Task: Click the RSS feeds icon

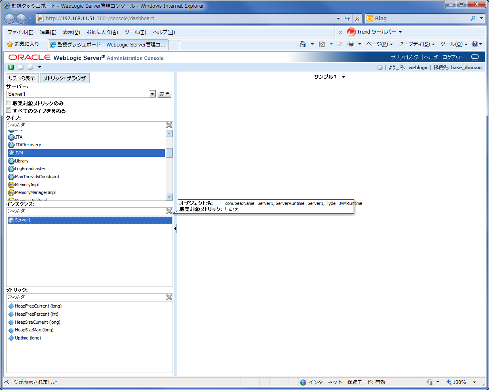Action: [322, 44]
